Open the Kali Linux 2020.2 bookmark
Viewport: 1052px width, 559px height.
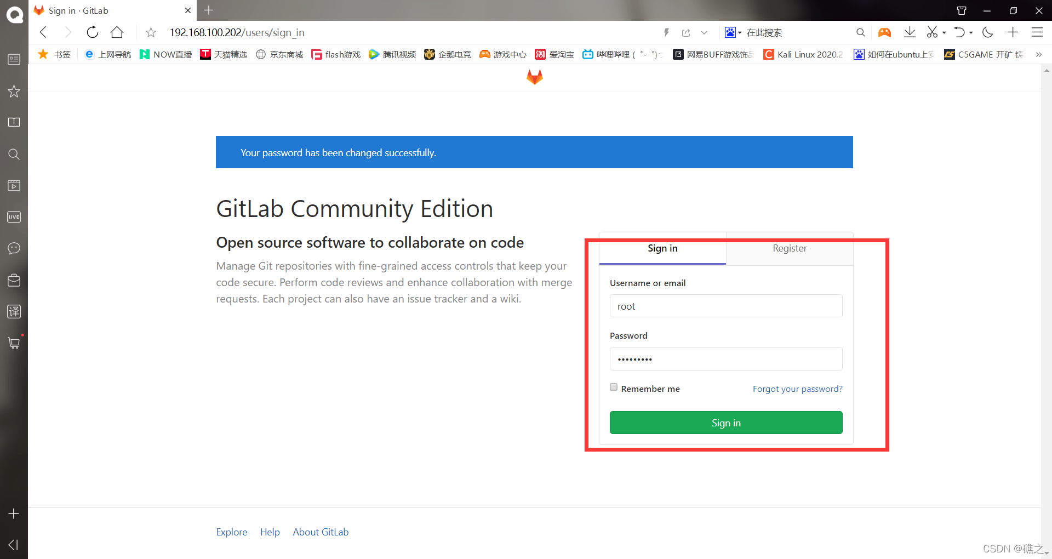803,54
